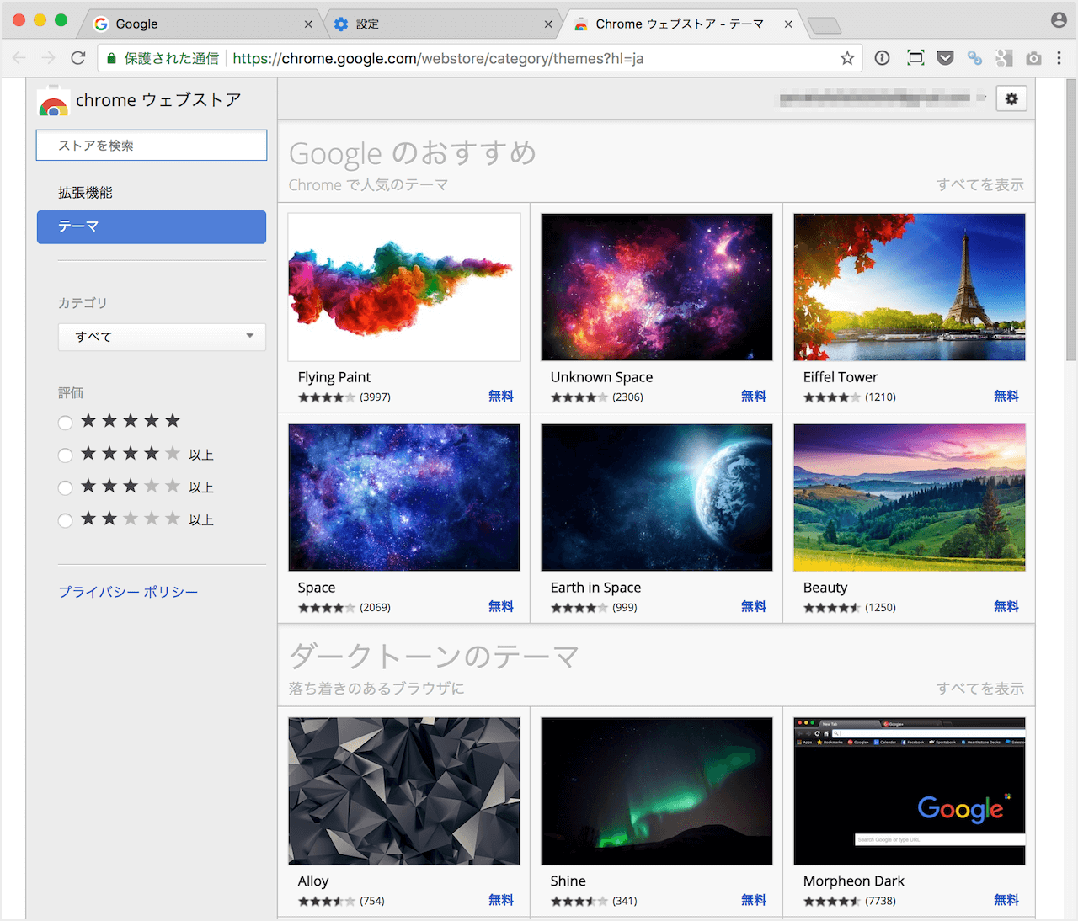The image size is (1078, 921).
Task: Click 無料 on the Earth in Space card
Action: [754, 607]
